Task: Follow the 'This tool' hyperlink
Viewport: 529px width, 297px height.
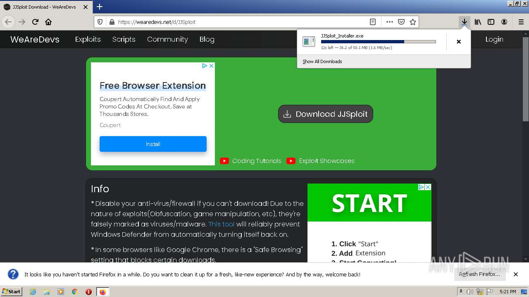Action: coord(221,224)
